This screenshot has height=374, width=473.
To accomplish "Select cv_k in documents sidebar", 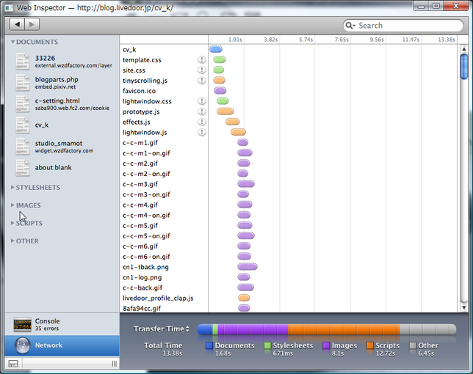I will point(62,125).
